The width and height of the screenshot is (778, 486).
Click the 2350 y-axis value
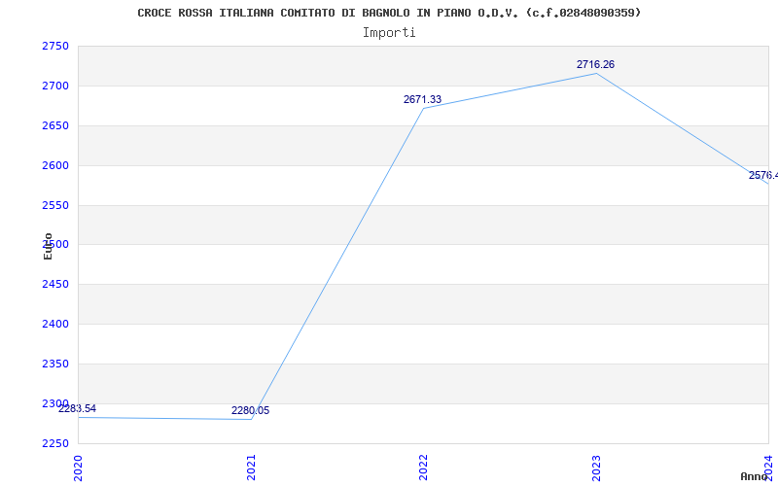click(55, 364)
